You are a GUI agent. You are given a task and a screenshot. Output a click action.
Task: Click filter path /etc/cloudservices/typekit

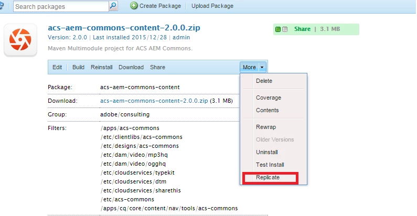click(137, 172)
